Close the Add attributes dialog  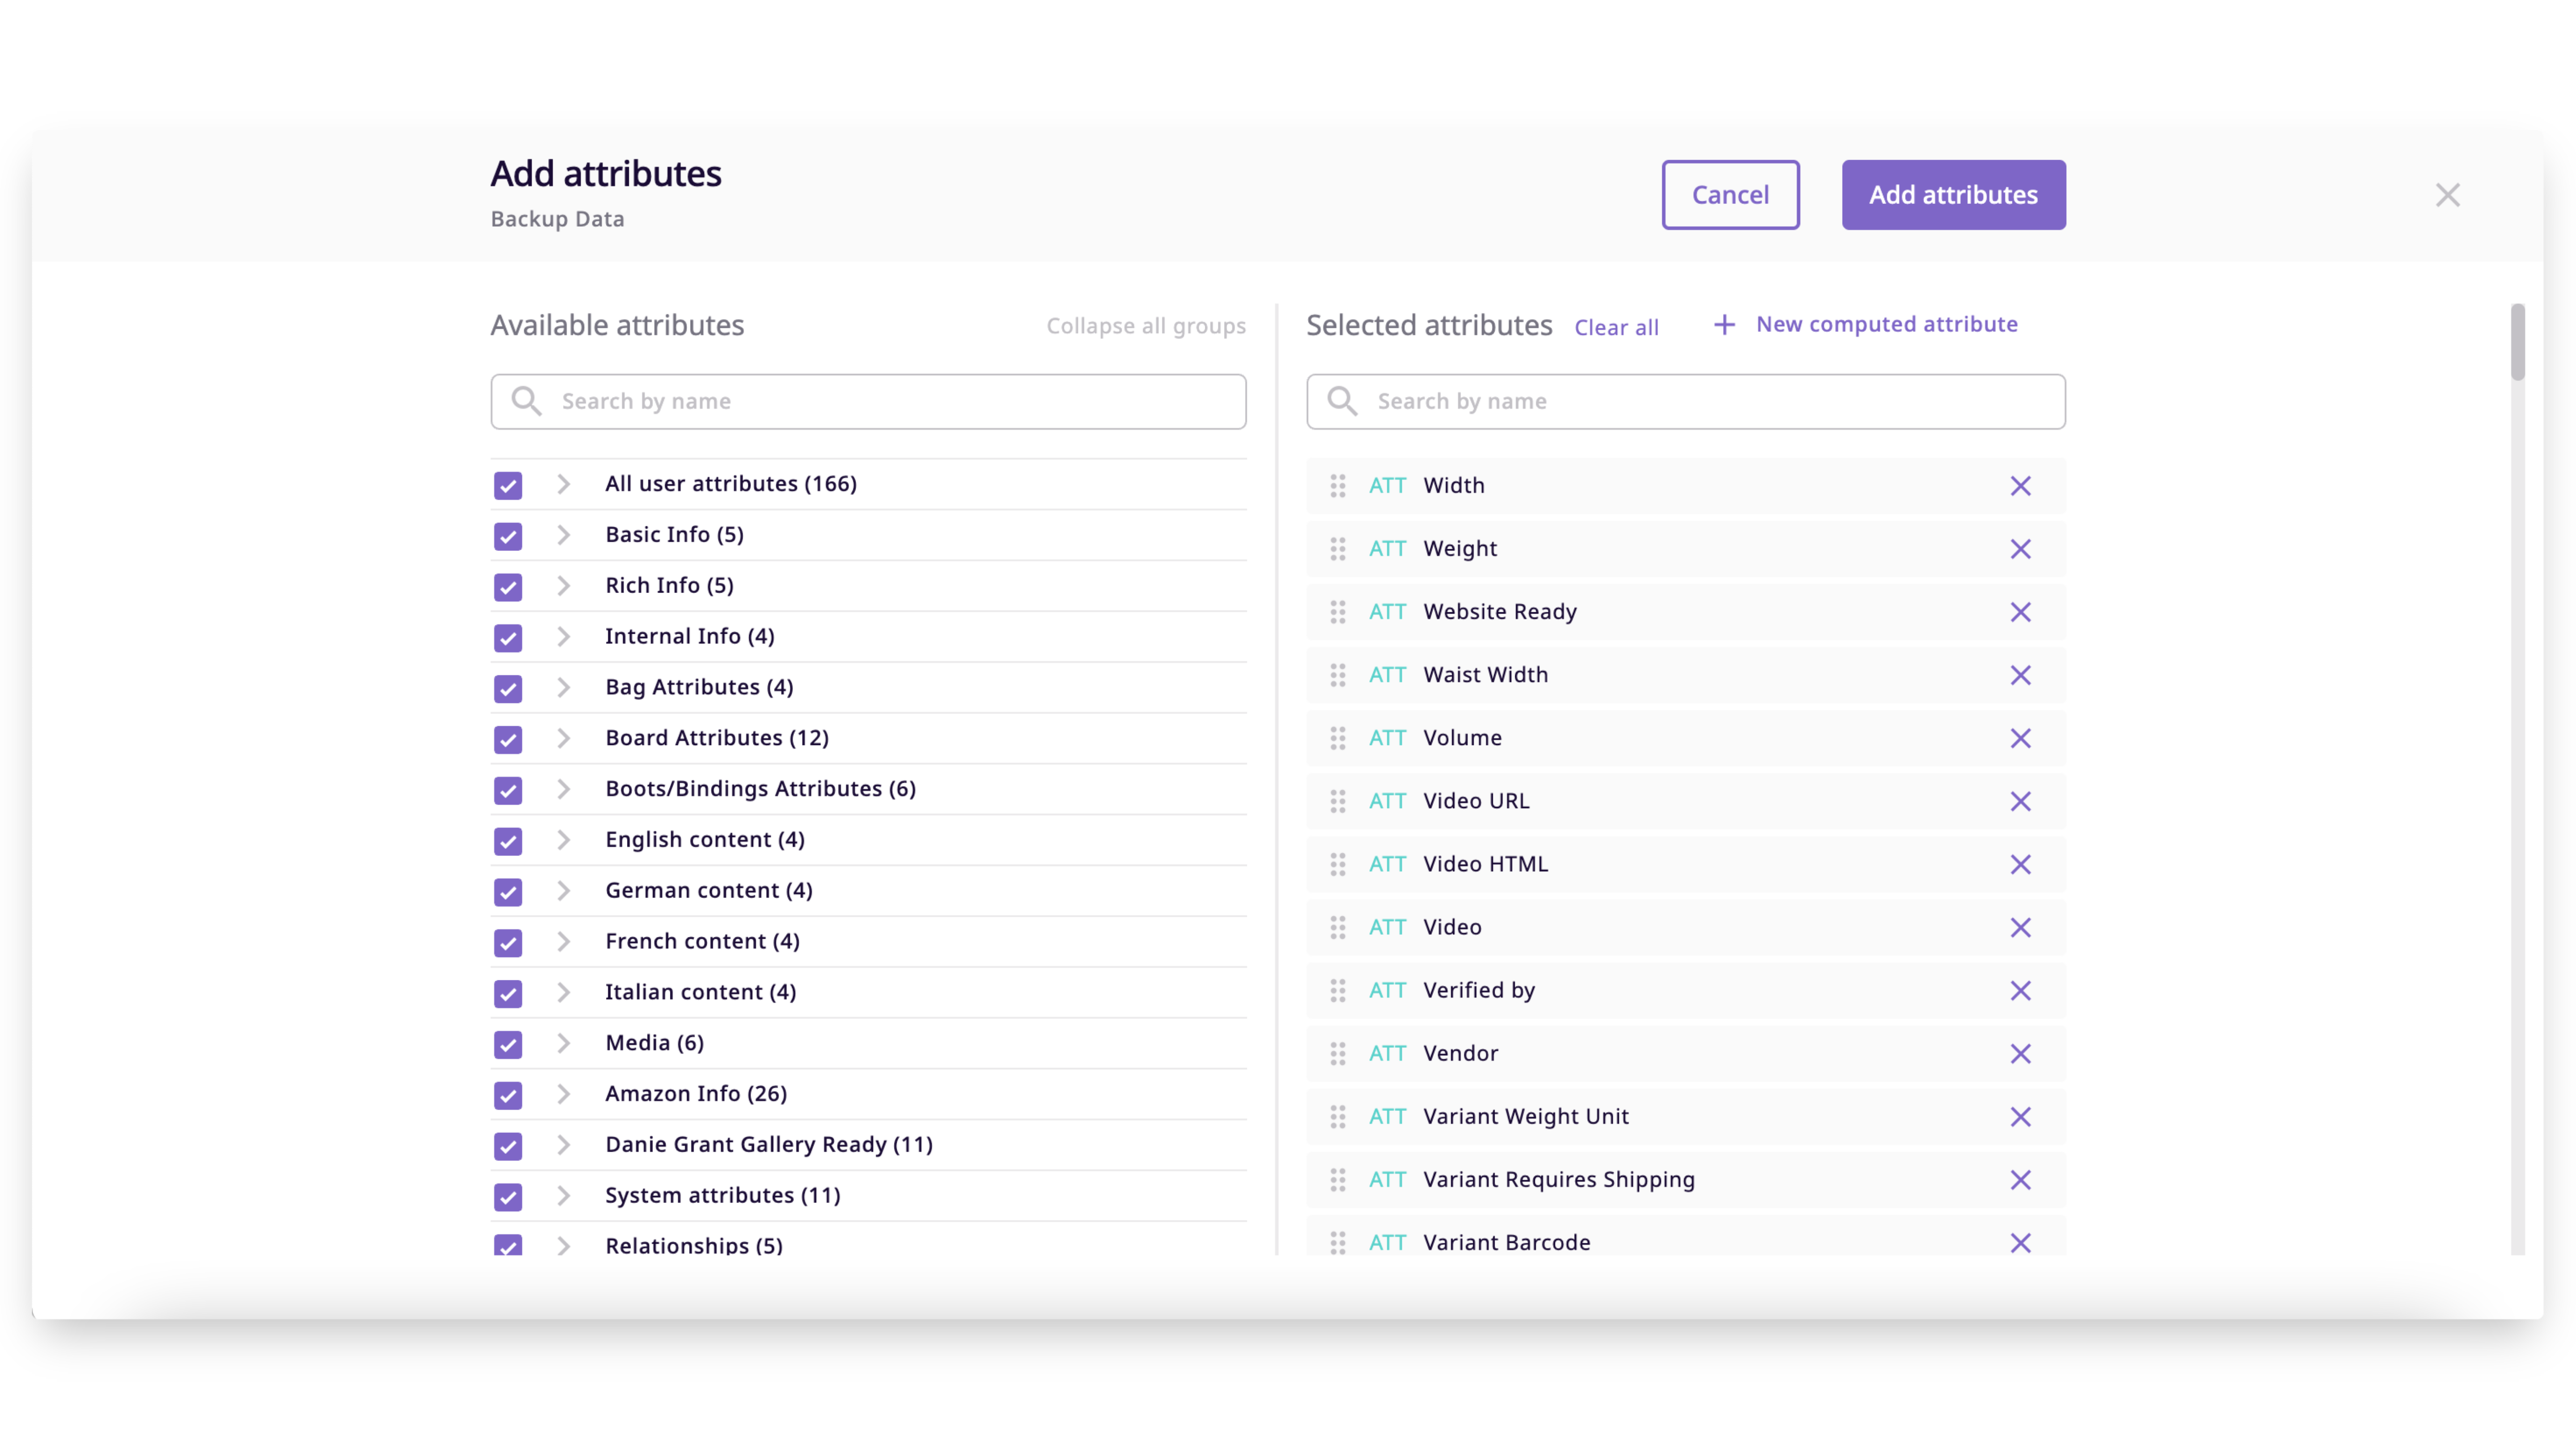(2447, 195)
